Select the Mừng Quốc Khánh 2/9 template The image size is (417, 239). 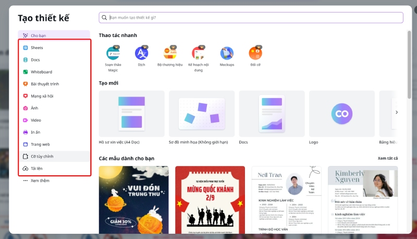[210, 200]
